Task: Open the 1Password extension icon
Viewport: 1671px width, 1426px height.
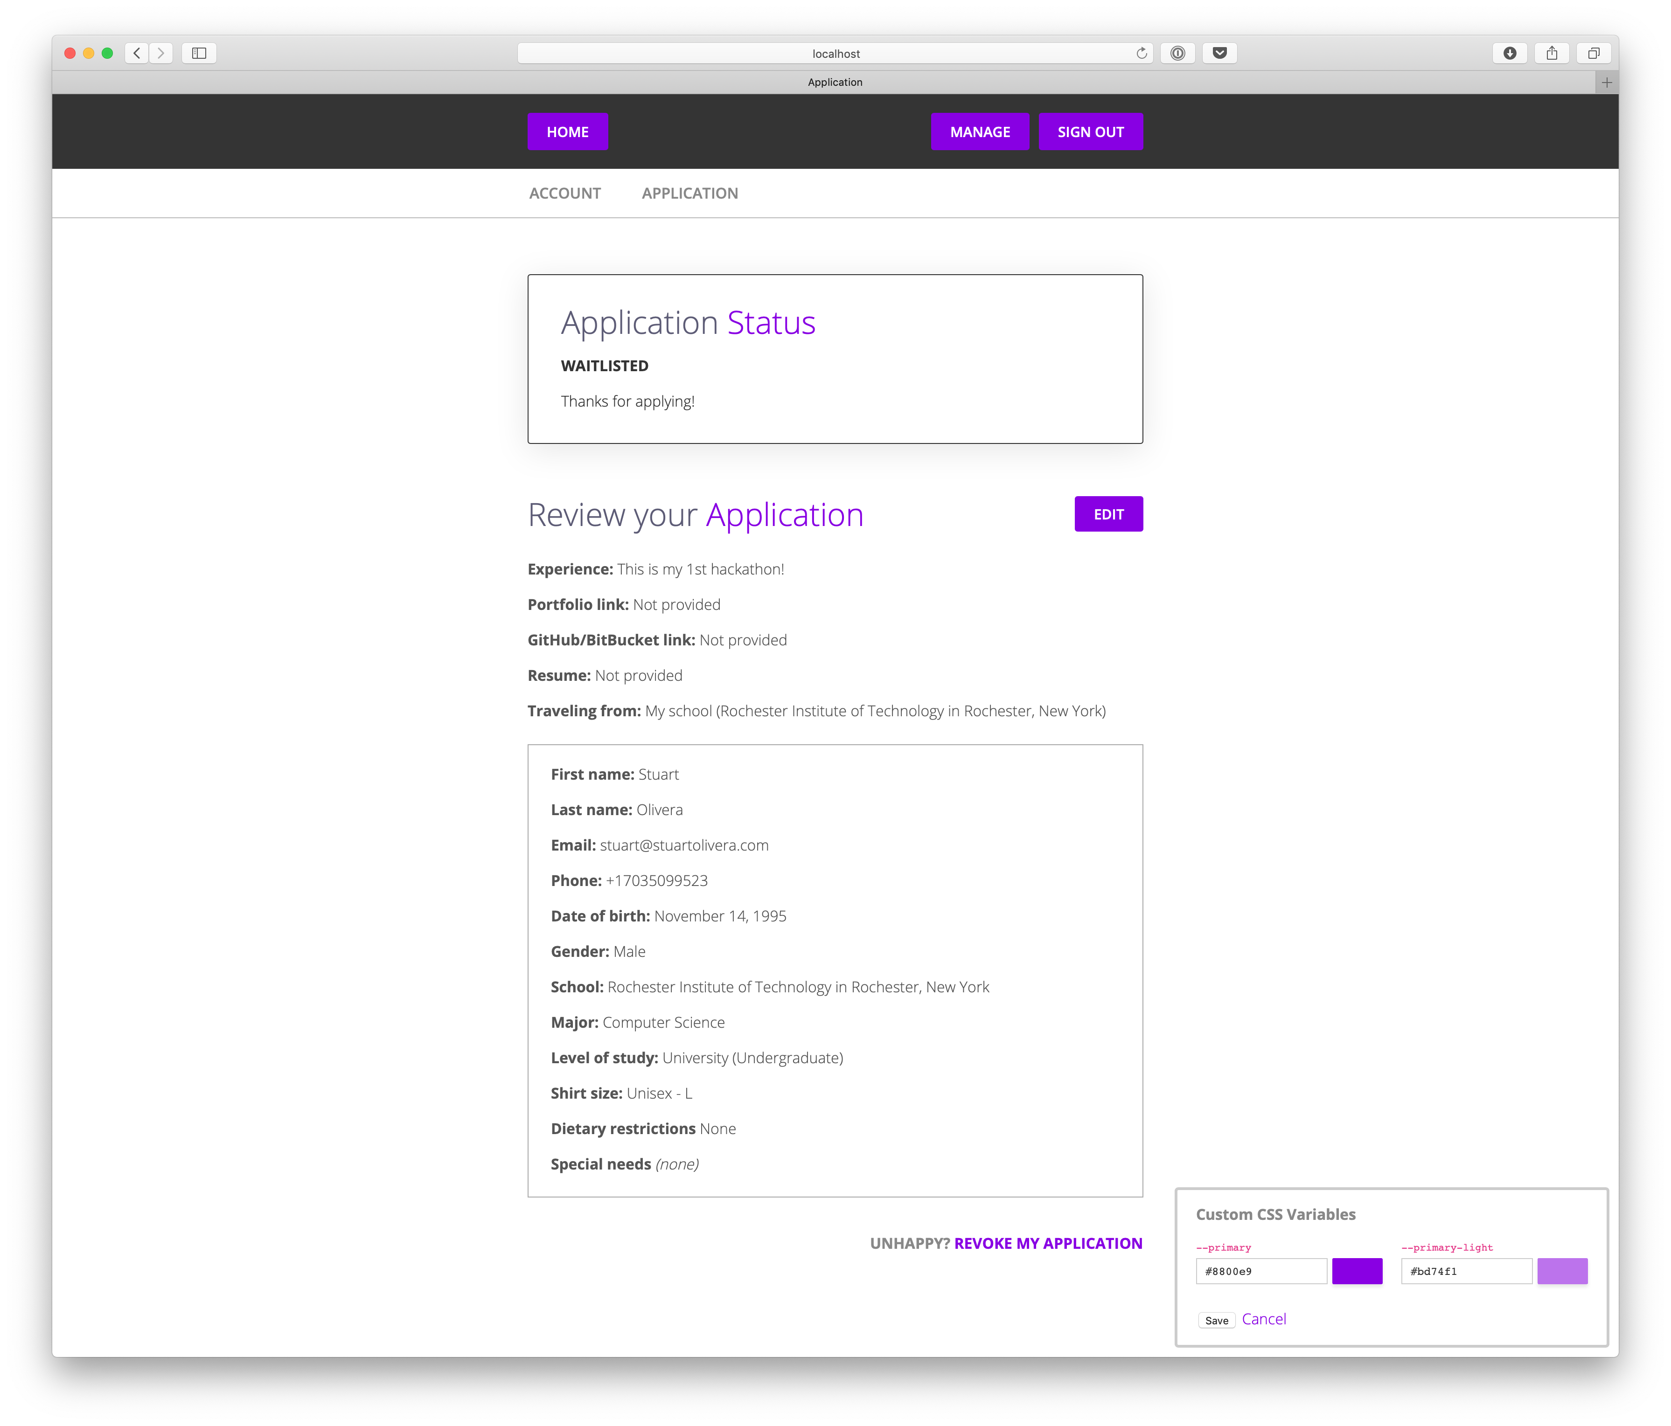Action: click(x=1177, y=53)
